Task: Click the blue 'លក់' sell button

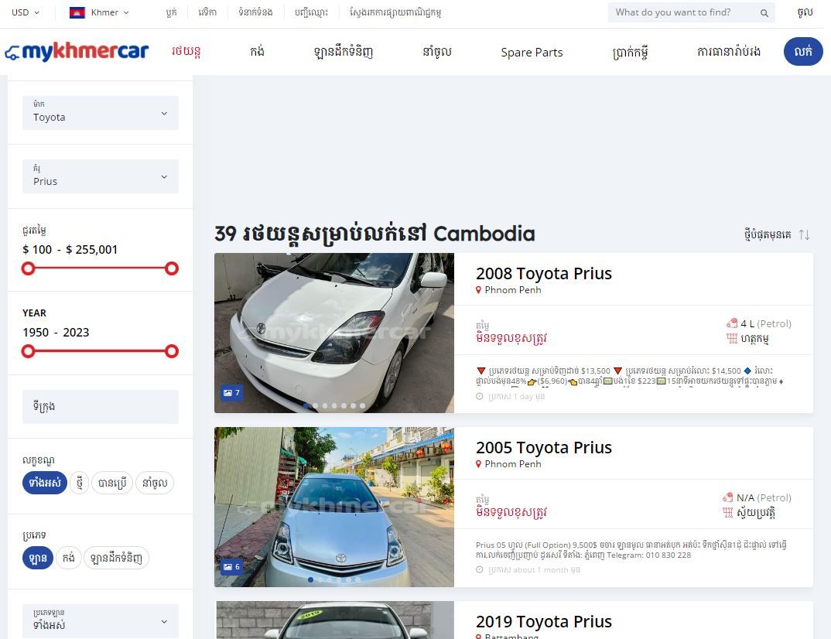Action: click(x=803, y=51)
